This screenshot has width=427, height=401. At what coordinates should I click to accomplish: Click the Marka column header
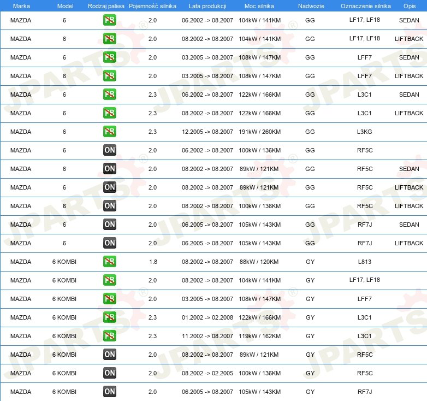pyautogui.click(x=21, y=6)
